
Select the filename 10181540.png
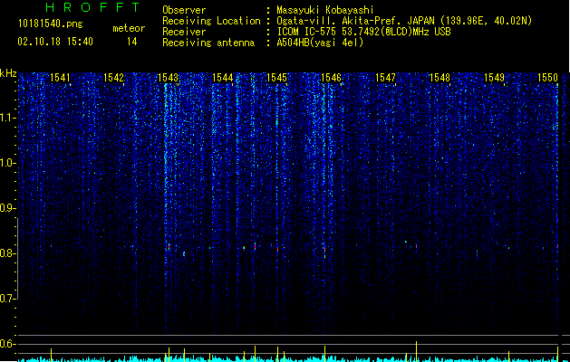click(51, 24)
